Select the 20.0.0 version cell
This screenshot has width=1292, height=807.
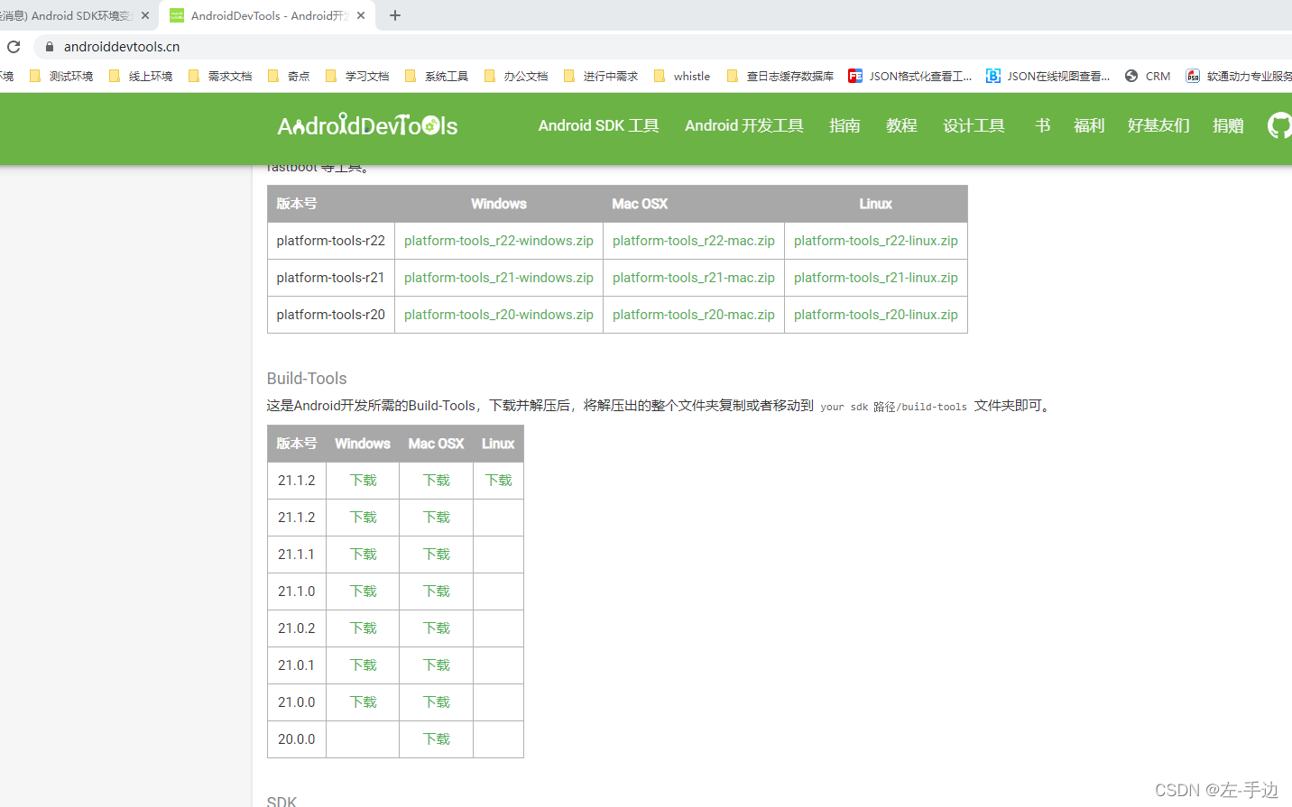click(x=297, y=739)
